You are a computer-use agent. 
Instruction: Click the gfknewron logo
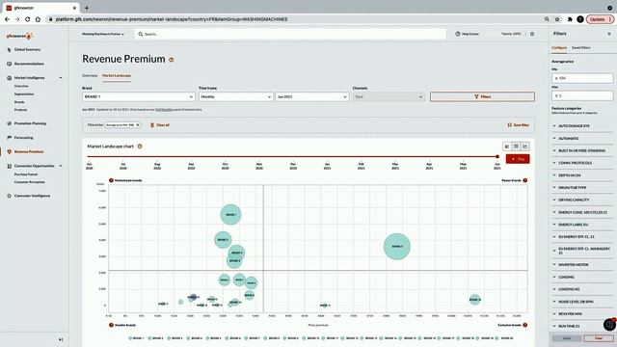click(x=19, y=36)
